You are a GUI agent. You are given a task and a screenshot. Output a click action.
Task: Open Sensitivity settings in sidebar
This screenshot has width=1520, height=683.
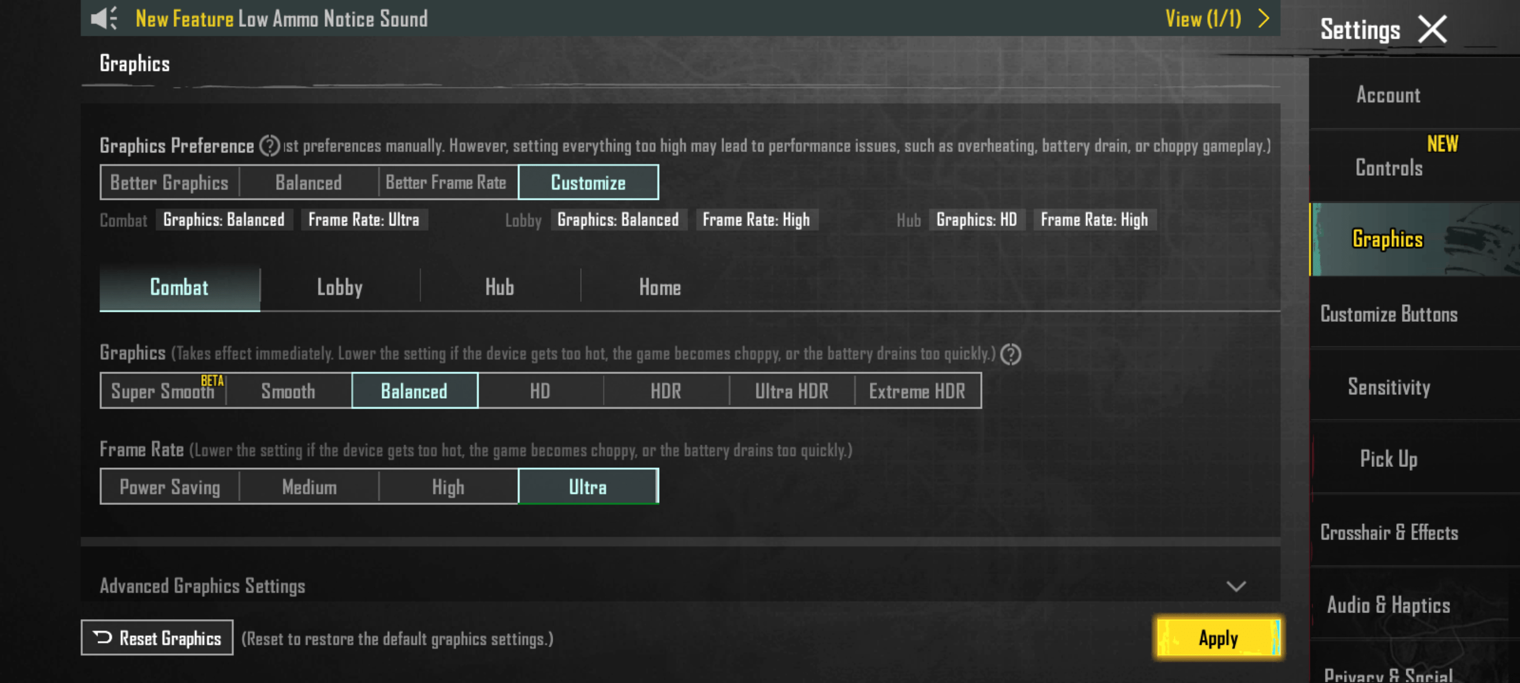1388,387
